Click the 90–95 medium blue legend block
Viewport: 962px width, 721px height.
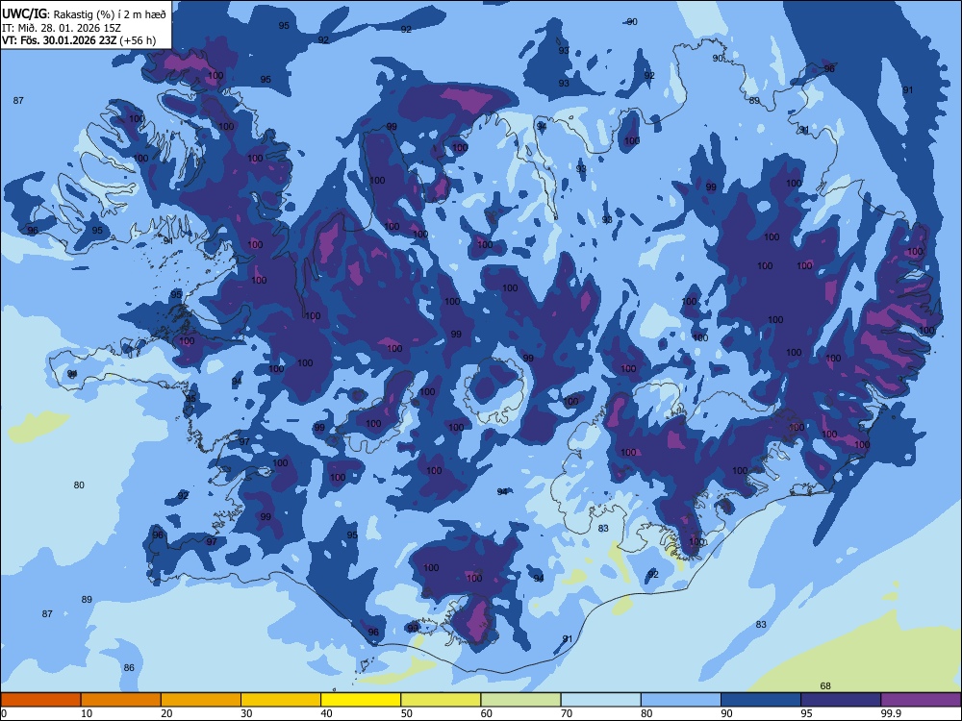coord(761,700)
